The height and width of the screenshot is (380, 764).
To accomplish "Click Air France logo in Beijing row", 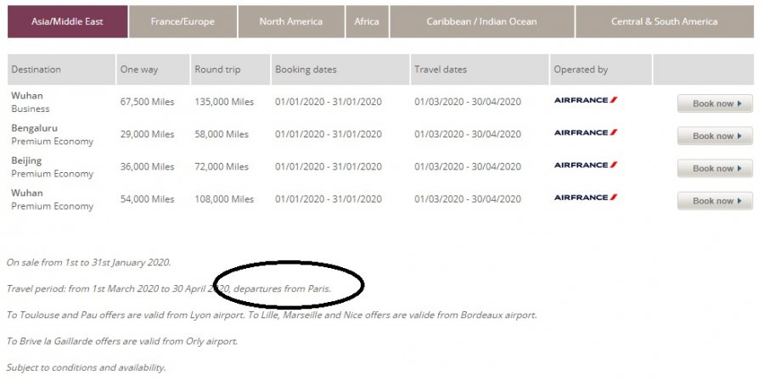I will click(586, 165).
